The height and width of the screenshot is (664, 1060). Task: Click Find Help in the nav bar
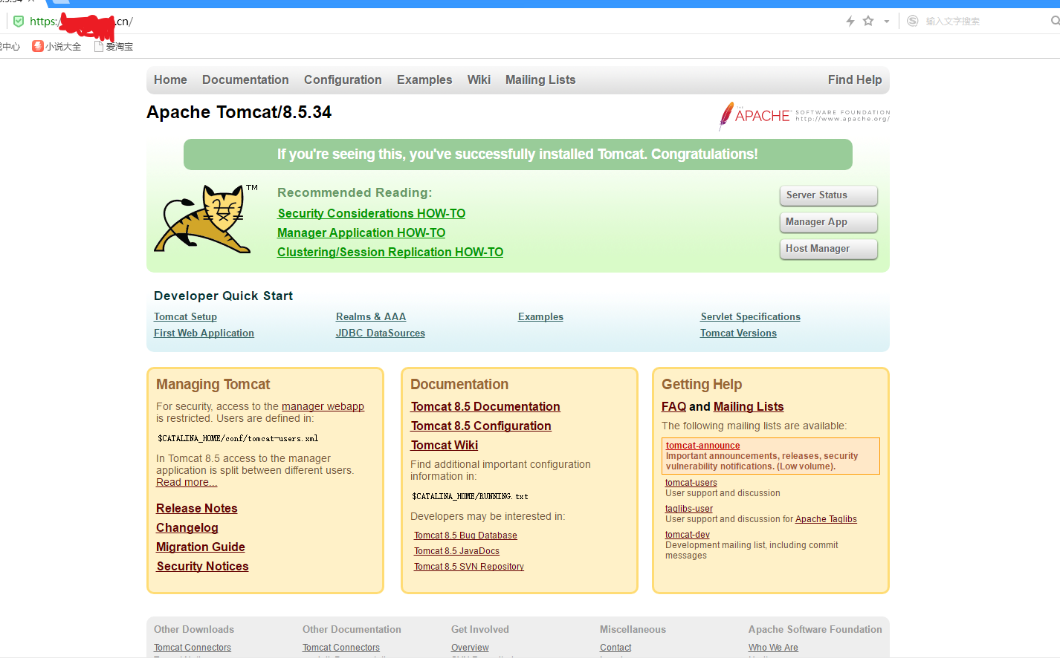(x=855, y=79)
